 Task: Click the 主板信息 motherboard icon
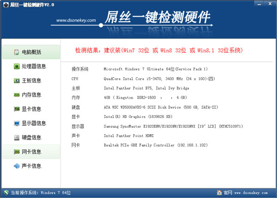pyautogui.click(x=17, y=80)
